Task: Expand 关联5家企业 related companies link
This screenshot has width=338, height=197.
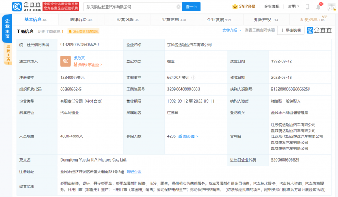Action: tap(88, 64)
